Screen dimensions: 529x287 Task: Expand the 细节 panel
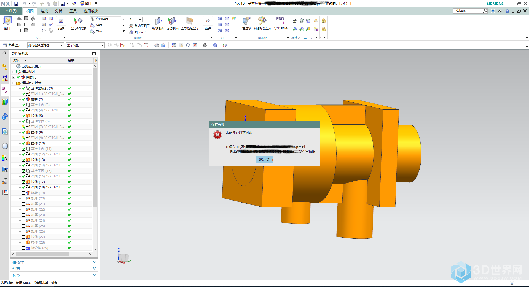click(x=54, y=269)
